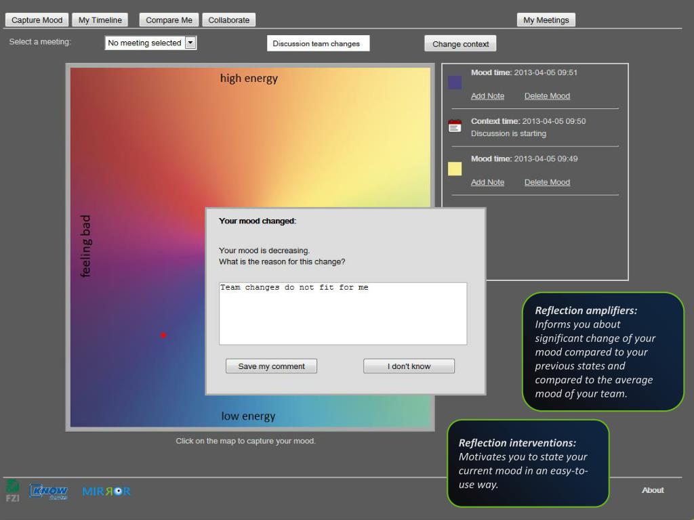Click the context text field
The height and width of the screenshot is (520, 694).
click(x=318, y=43)
